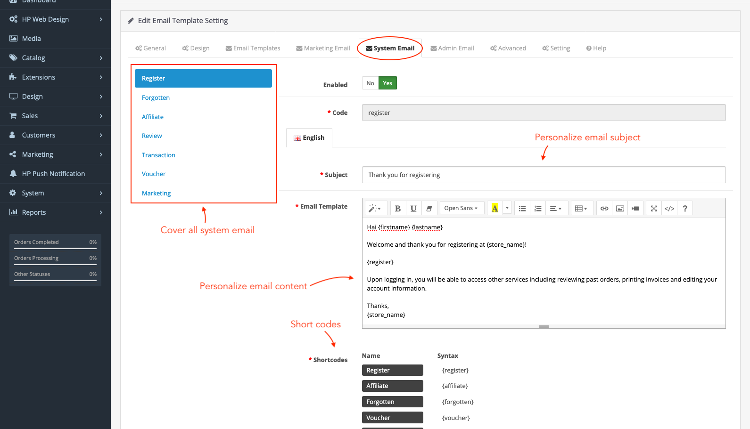Set Enabled to No

coord(370,83)
